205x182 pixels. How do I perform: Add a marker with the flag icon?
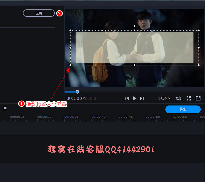pyautogui.click(x=5, y=109)
